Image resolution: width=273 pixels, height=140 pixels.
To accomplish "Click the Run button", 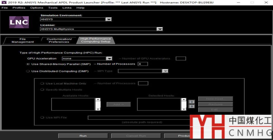I will click(83, 136).
